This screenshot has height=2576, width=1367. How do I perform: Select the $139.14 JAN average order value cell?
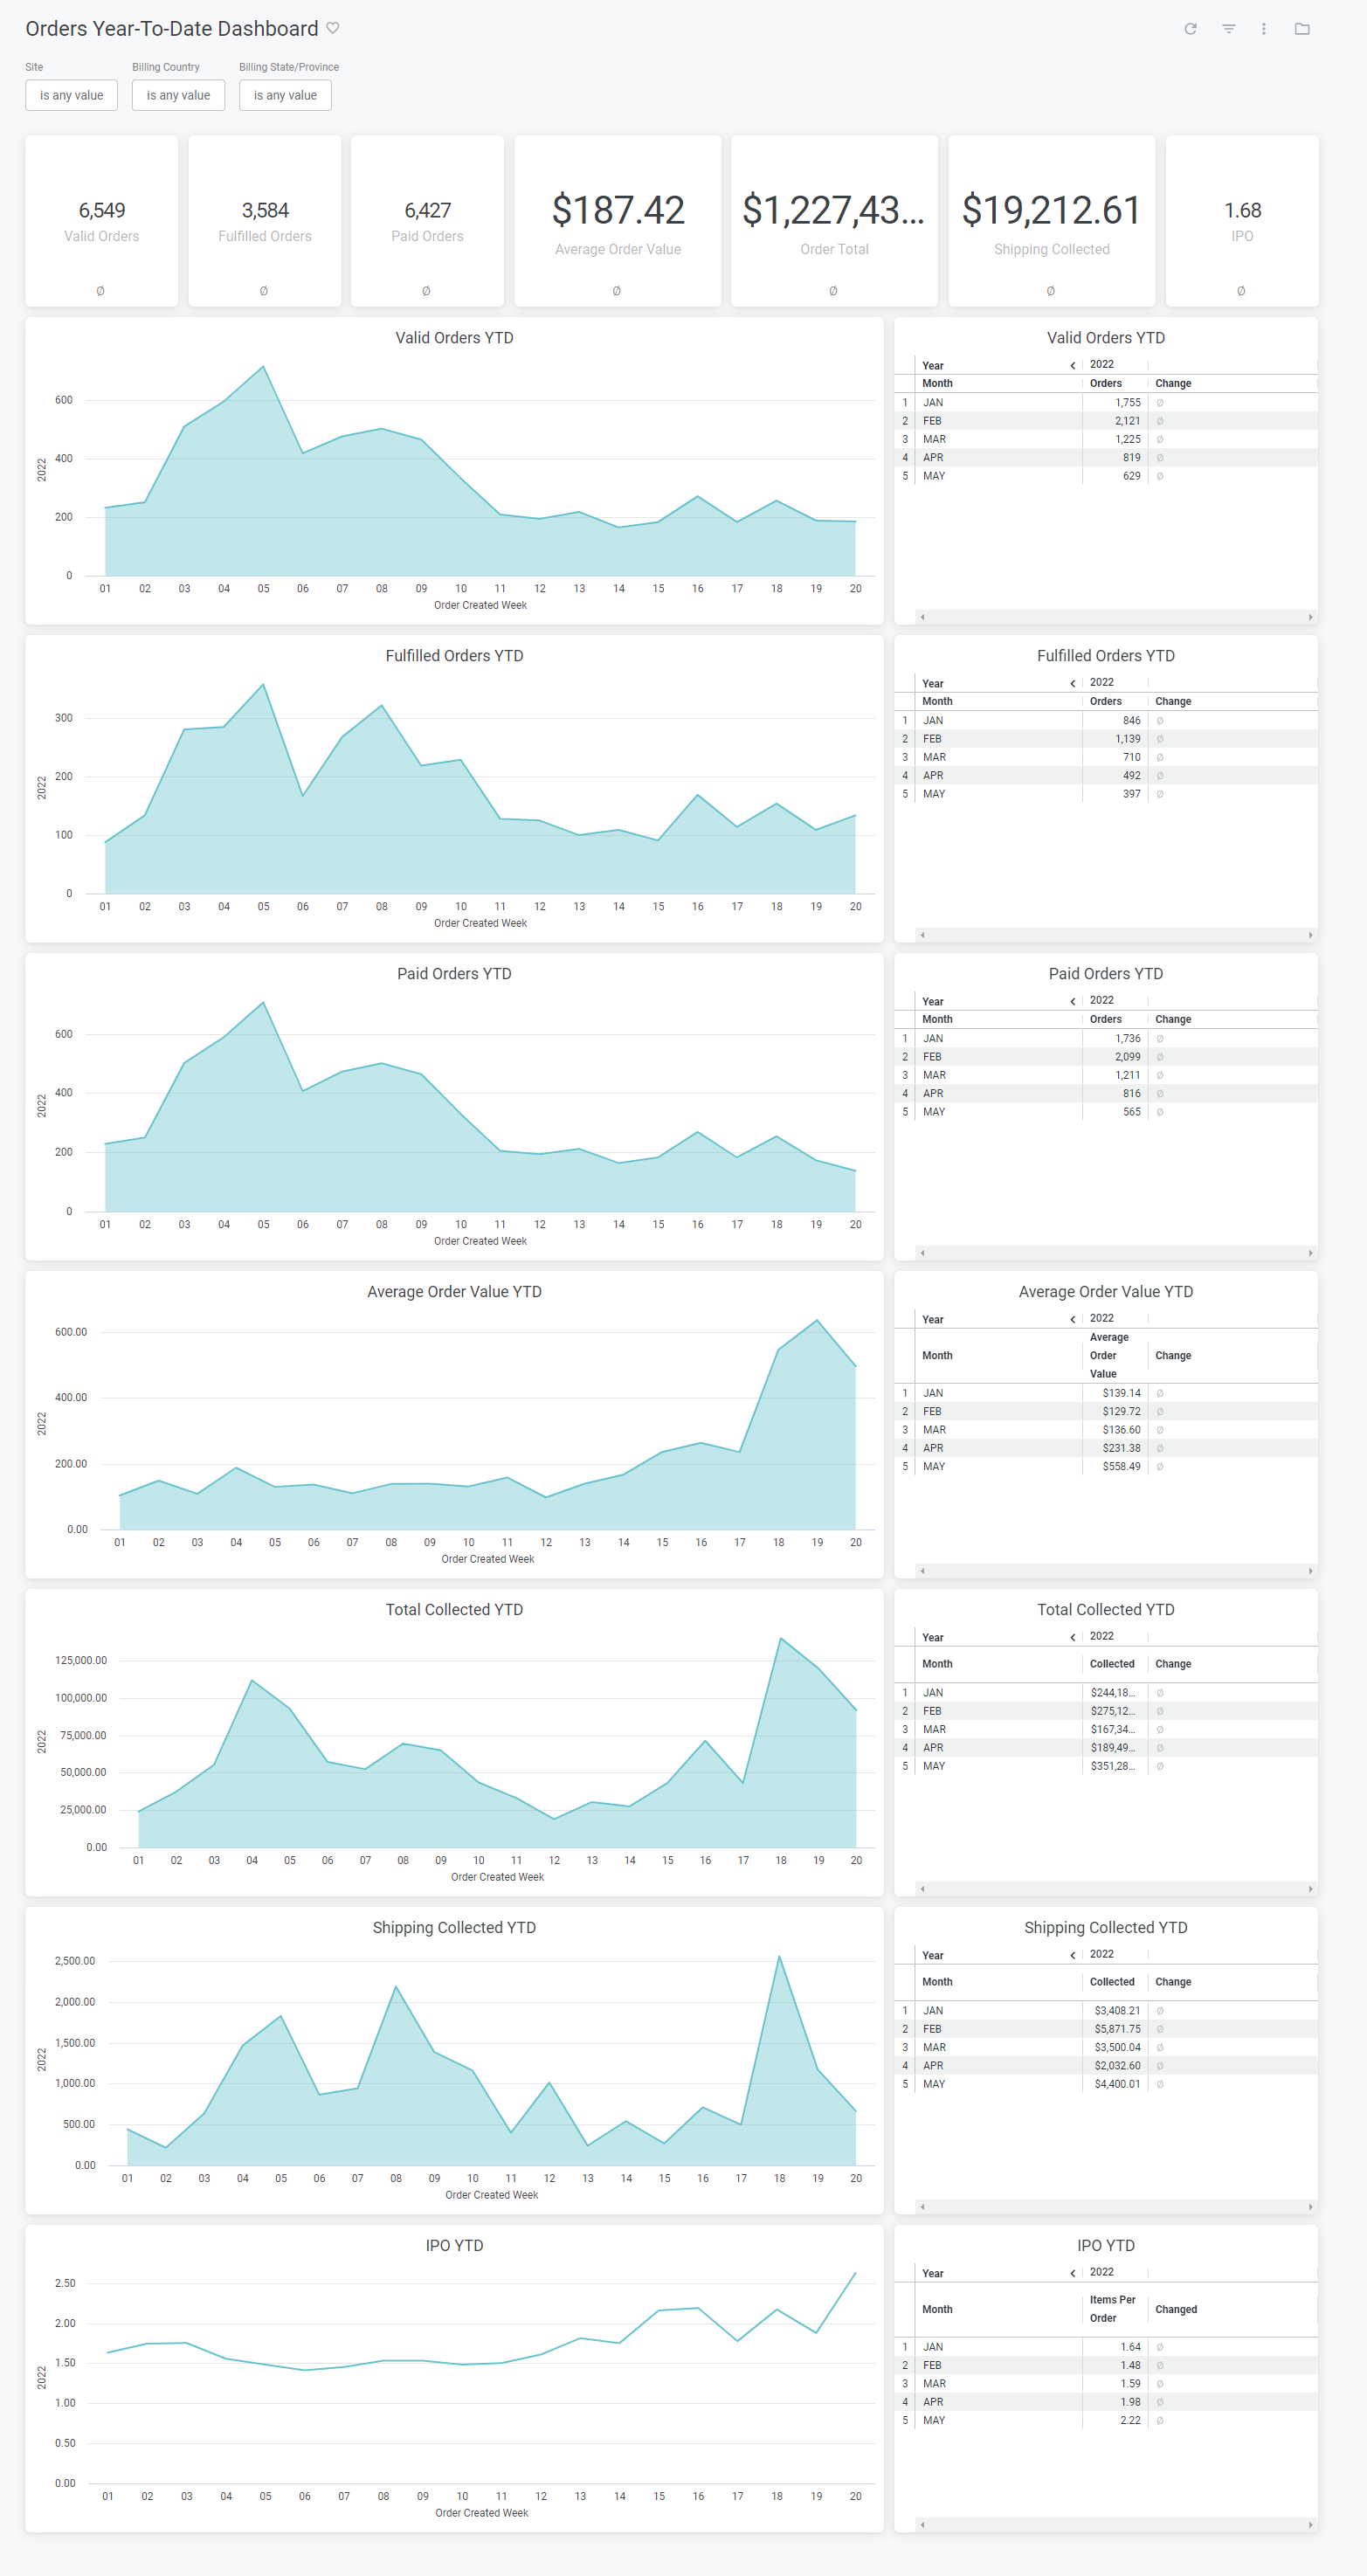point(1114,1393)
